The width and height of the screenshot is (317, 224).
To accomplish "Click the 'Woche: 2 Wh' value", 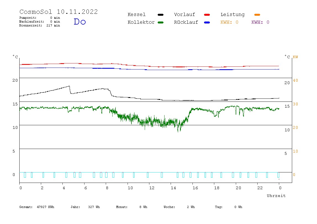I will pos(179,207).
